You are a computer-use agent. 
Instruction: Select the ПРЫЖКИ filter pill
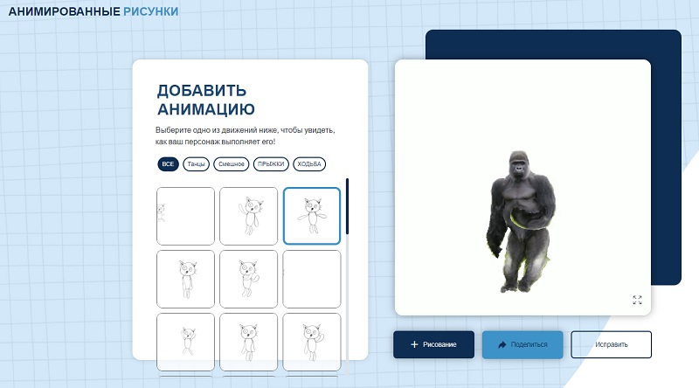coord(271,164)
